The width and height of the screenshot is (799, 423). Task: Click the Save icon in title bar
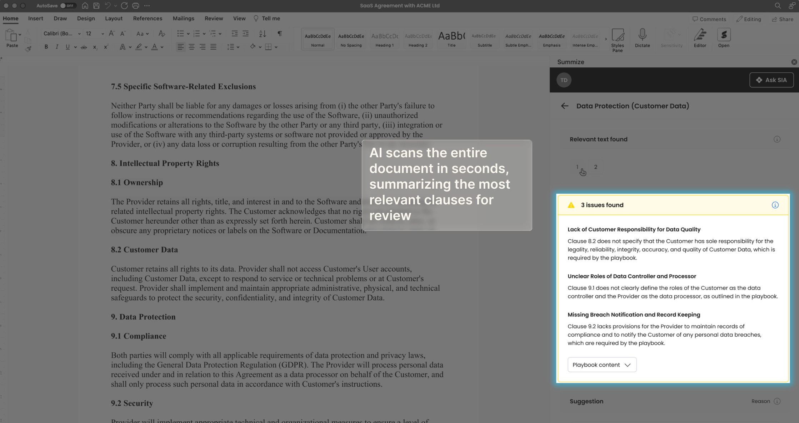tap(96, 6)
